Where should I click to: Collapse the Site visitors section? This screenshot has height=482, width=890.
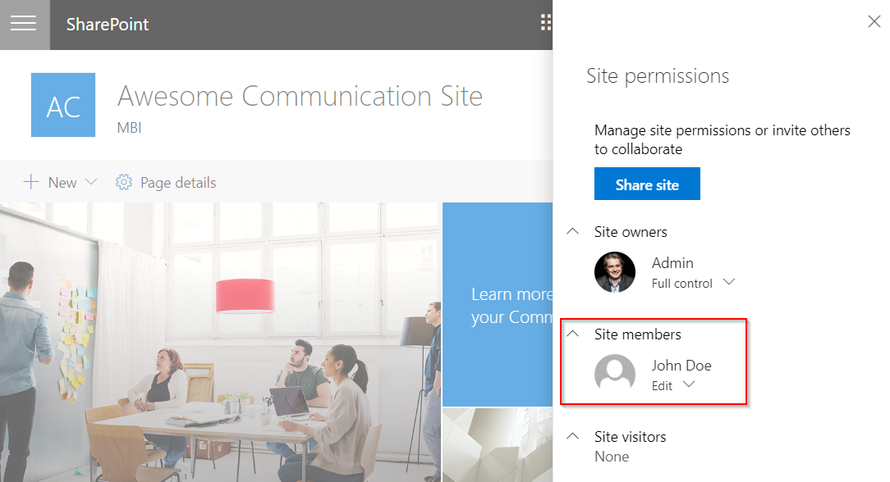tap(573, 437)
